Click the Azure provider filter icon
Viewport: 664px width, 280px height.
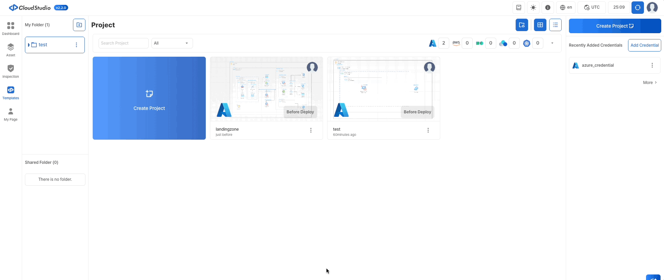point(433,43)
